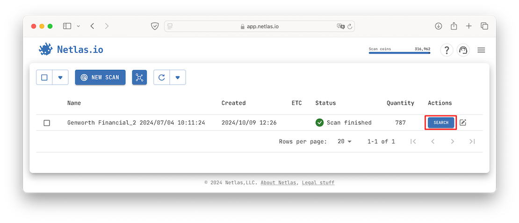Click the Safari address bar

click(x=259, y=26)
